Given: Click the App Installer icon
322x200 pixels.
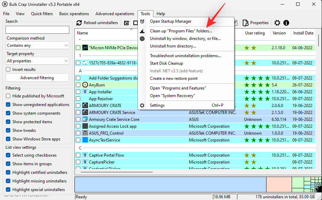Looking at the screenshot, I should [x=85, y=92].
